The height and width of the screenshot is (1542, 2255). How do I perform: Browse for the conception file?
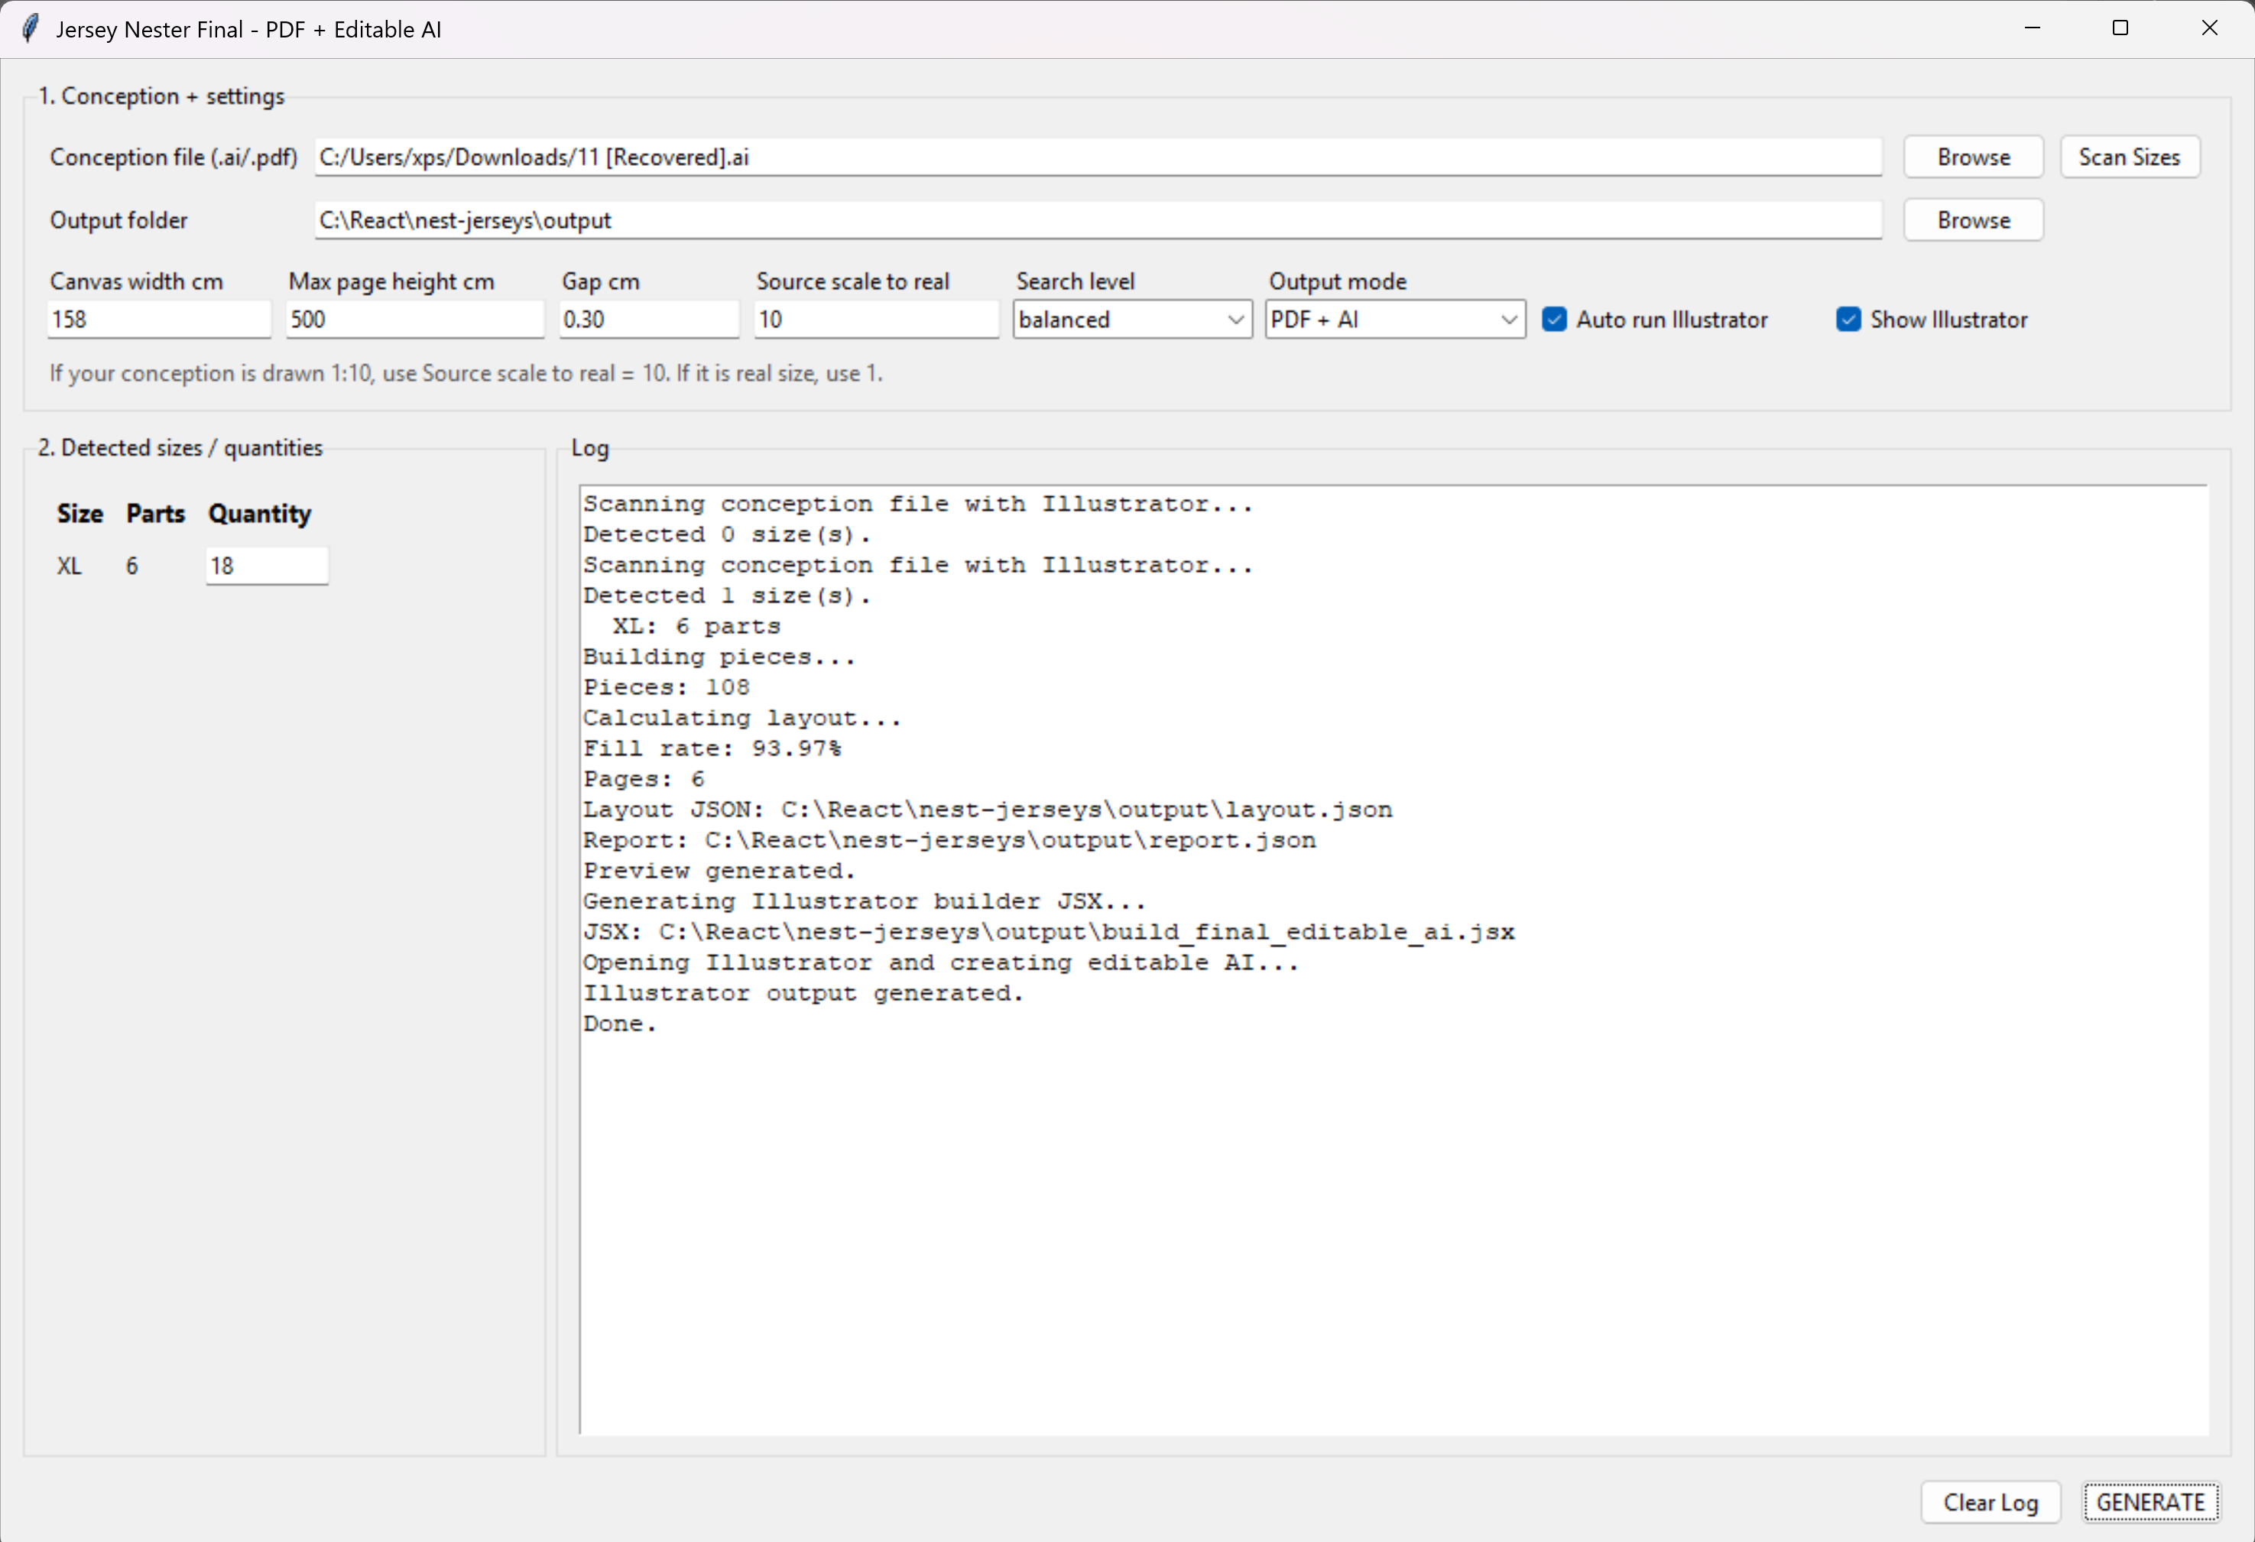coord(1973,157)
